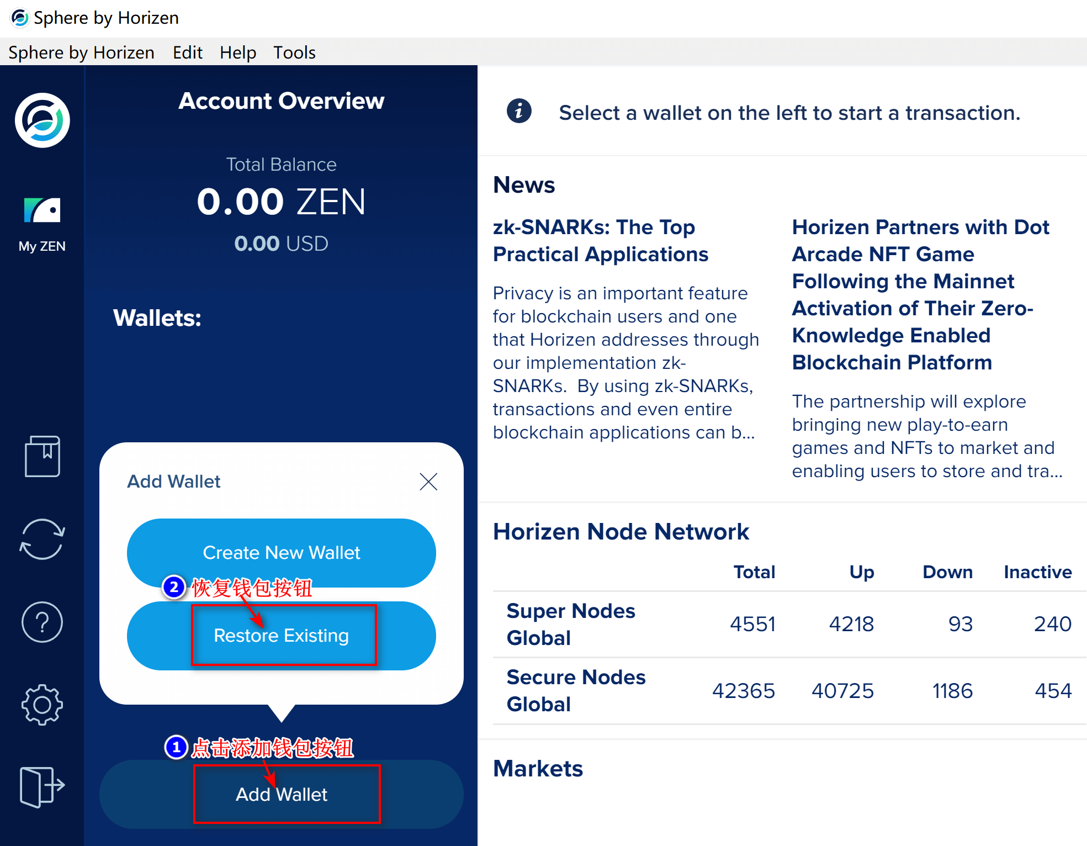
Task: Open the Help menu
Action: pos(238,52)
